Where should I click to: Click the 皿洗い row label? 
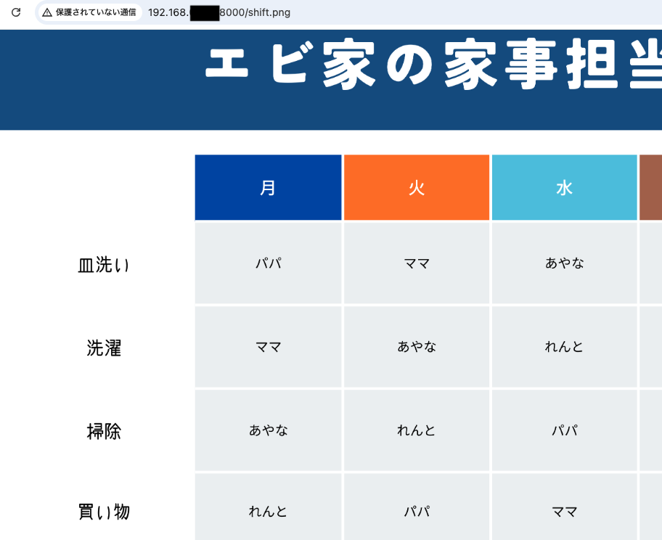[104, 265]
